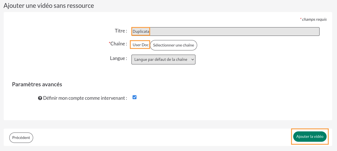Click the Sélectionner une chaîne button
Image resolution: width=337 pixels, height=151 pixels.
(174, 45)
